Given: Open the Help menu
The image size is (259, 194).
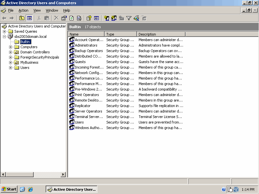Looking at the screenshot, I should coord(67,10).
